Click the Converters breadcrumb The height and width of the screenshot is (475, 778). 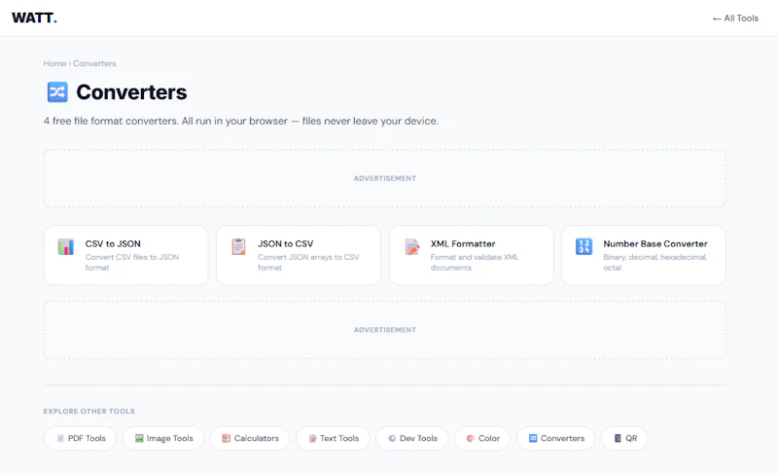click(x=94, y=63)
